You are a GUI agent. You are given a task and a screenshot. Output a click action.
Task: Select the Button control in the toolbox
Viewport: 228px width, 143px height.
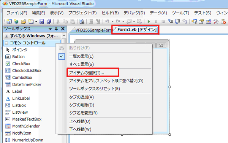[19, 57]
